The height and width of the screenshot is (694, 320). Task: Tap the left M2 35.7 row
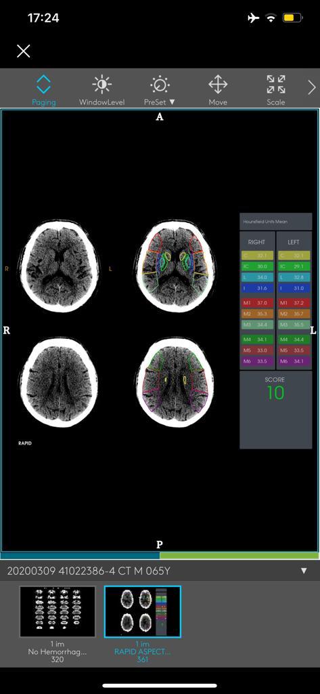[x=294, y=314]
